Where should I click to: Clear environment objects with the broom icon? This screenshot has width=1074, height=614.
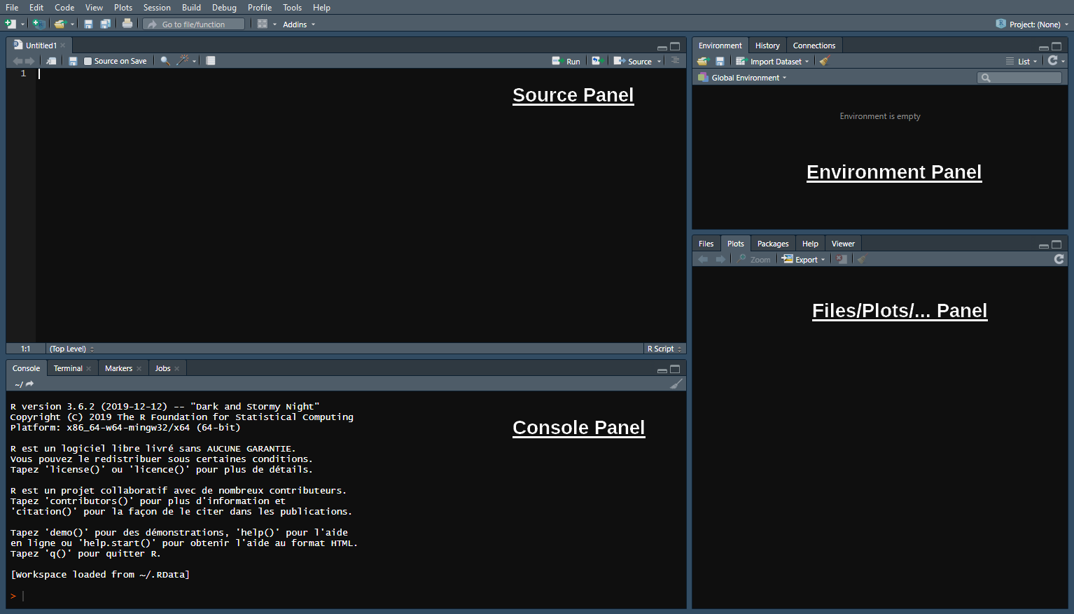[x=824, y=61]
